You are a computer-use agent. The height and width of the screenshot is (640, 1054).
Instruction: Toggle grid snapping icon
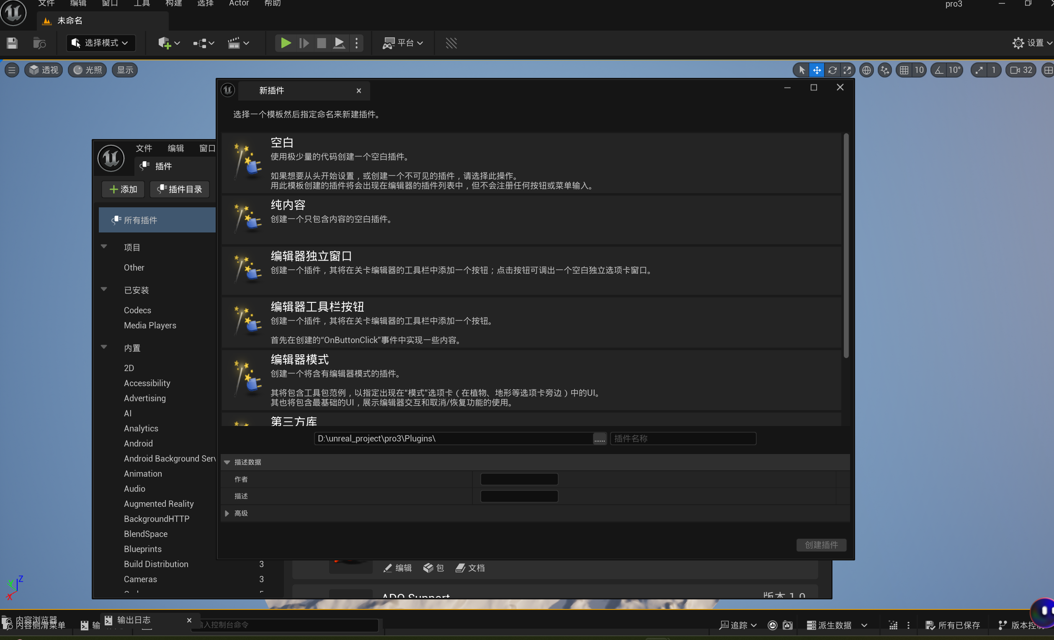pos(904,70)
